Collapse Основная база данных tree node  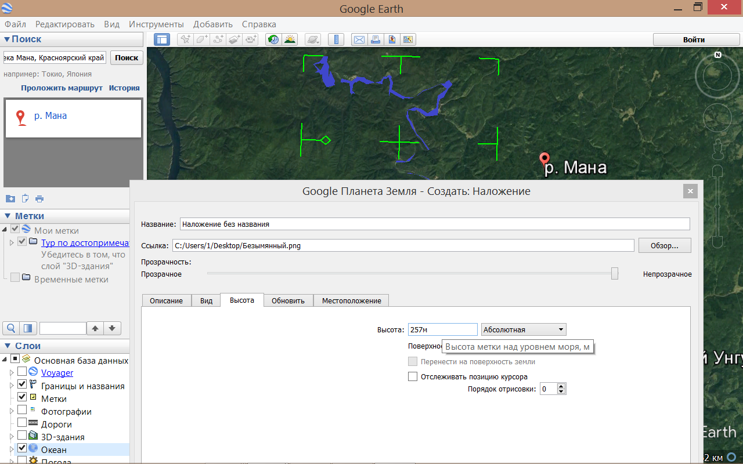(x=5, y=360)
